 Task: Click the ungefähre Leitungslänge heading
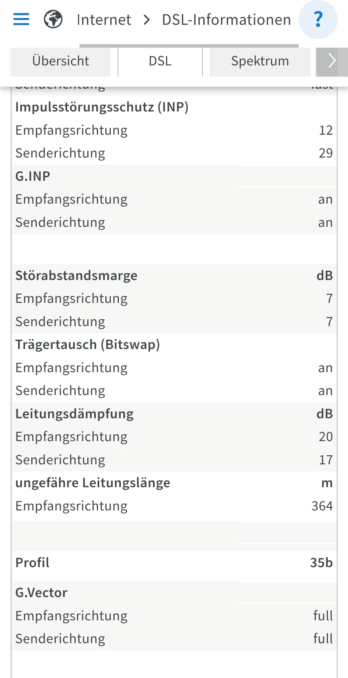click(93, 483)
